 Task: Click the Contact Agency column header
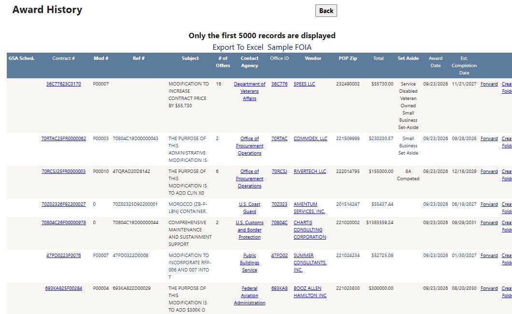[x=249, y=62]
